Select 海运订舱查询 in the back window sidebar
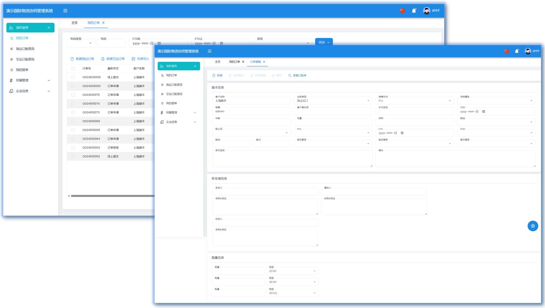 [x=25, y=49]
